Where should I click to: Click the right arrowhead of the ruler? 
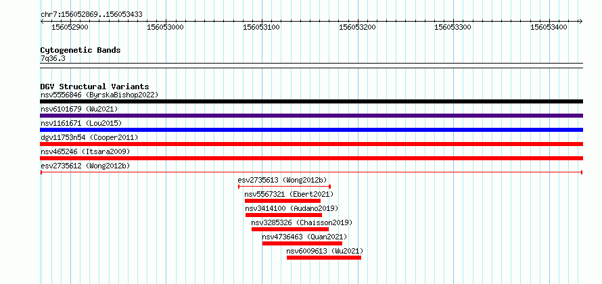coord(580,21)
